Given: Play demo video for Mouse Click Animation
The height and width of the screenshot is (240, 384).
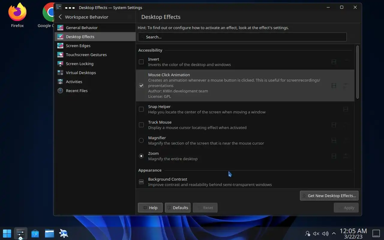Looking at the screenshot, I should click(334, 85).
